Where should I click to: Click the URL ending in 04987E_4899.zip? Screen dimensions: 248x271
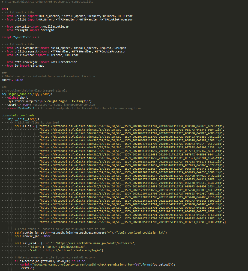(131, 126)
